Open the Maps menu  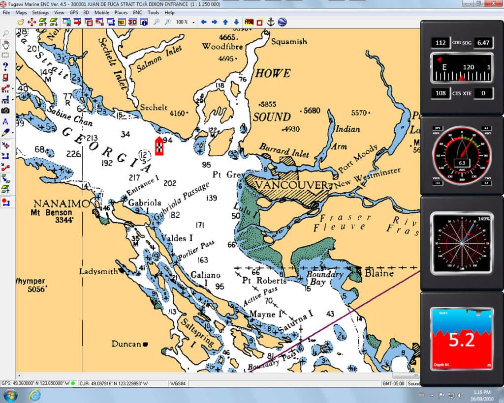pyautogui.click(x=21, y=12)
